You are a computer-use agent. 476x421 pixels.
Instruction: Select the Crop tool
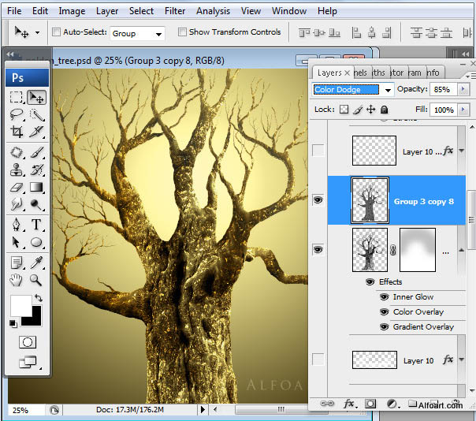17,132
